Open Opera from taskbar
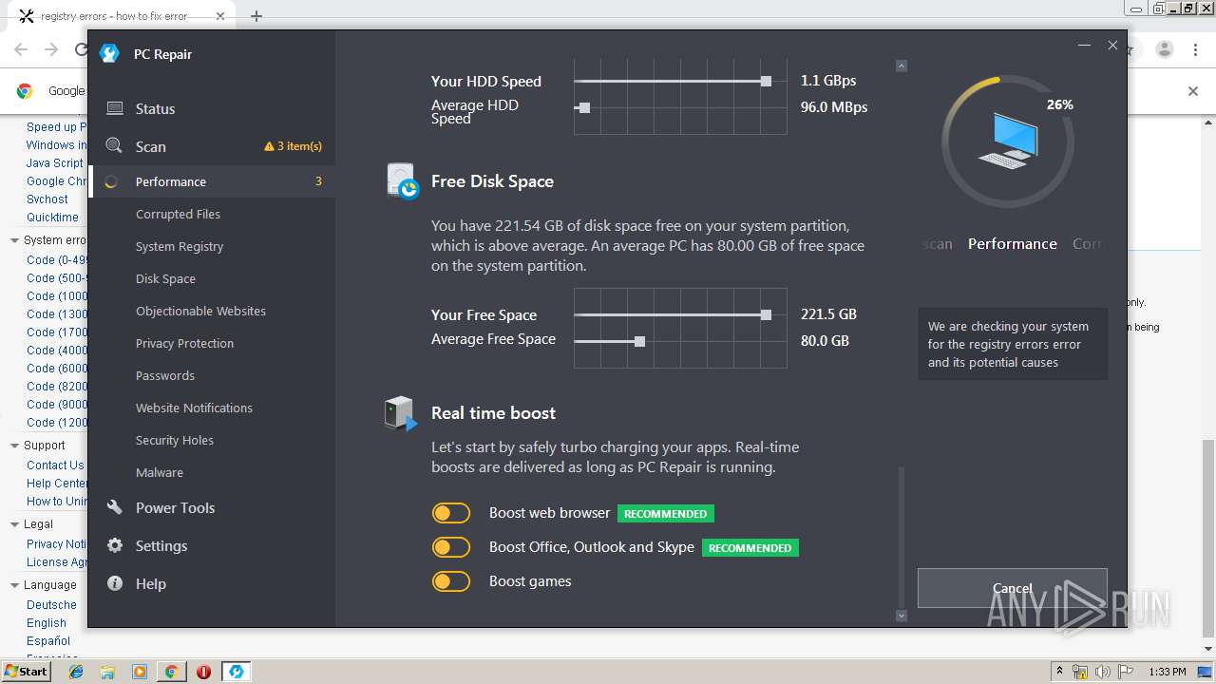Viewport: 1216px width, 684px height. pos(203,672)
